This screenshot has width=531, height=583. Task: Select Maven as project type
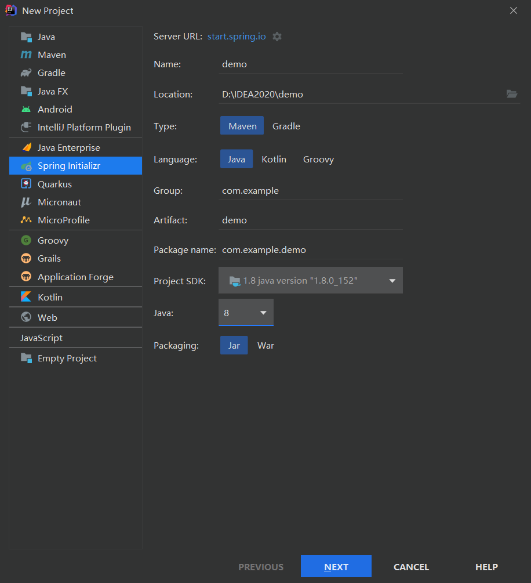point(242,126)
